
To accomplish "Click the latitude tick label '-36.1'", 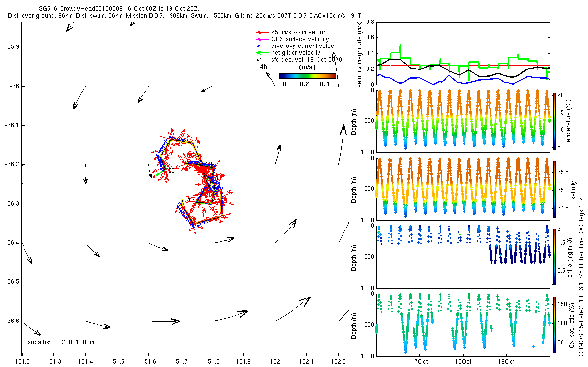I will coord(11,125).
